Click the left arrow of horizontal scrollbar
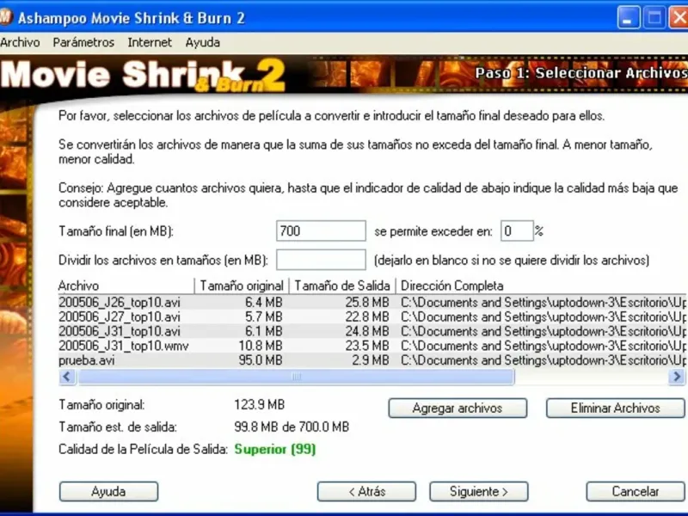This screenshot has width=688, height=516. (67, 377)
